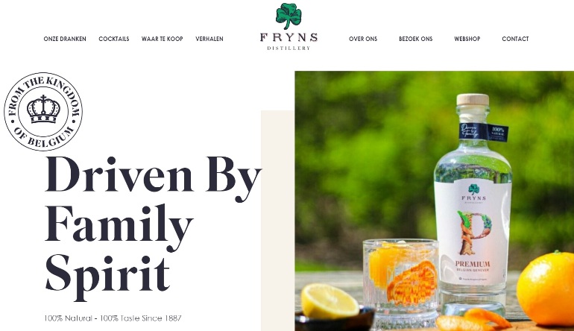
Task: Click the FRYNS Distillery wordmark
Action: (288, 42)
